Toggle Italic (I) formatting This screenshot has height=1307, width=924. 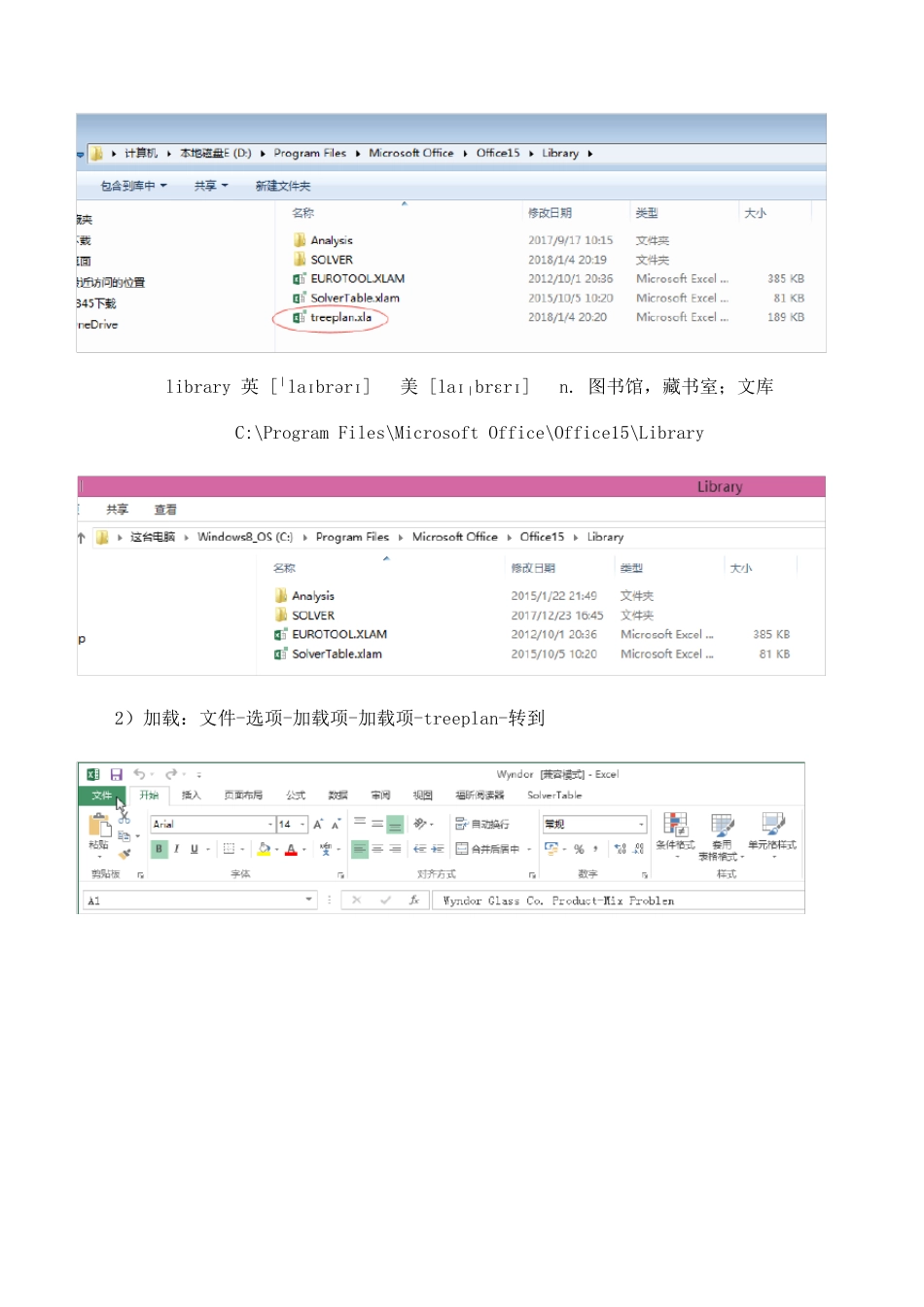(176, 849)
